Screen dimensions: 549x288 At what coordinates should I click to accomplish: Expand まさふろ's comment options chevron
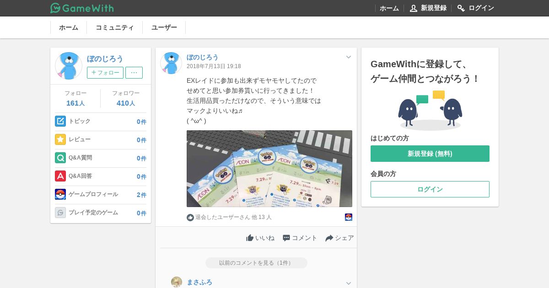[349, 283]
